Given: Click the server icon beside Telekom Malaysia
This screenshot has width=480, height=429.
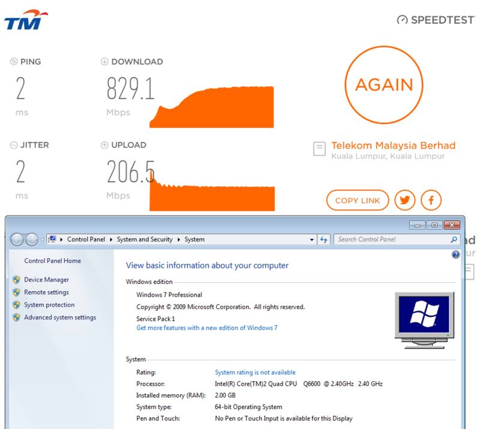Looking at the screenshot, I should (319, 149).
